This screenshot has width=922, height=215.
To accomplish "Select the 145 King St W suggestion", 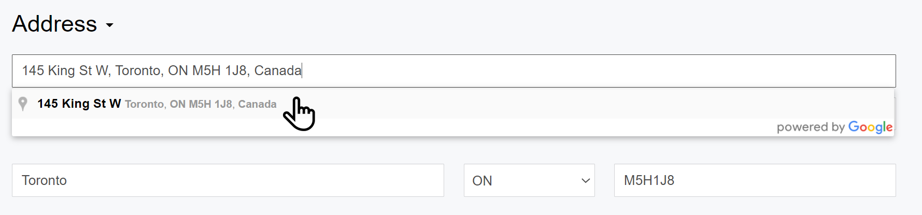I will [79, 104].
